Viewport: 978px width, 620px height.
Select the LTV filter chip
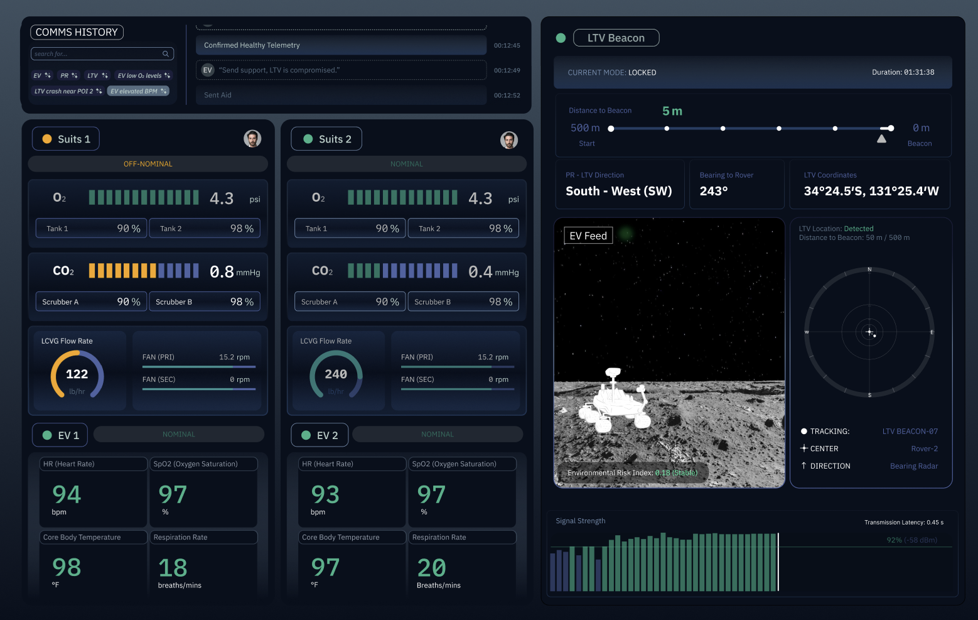point(97,75)
